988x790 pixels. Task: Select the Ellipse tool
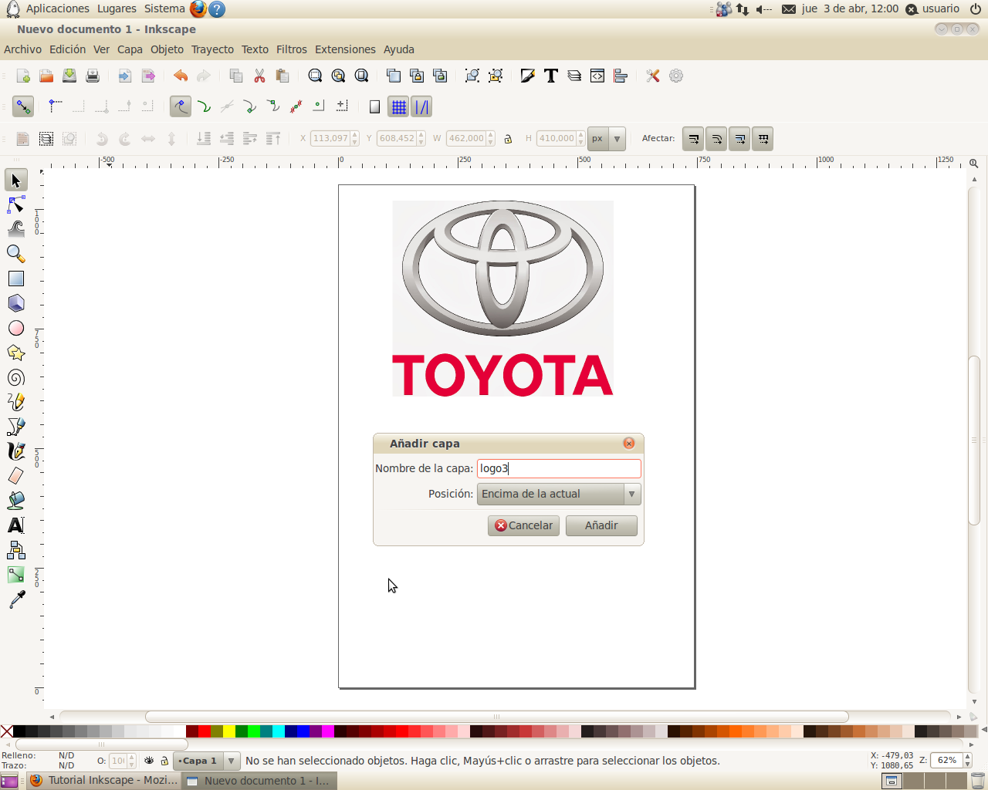tap(15, 327)
